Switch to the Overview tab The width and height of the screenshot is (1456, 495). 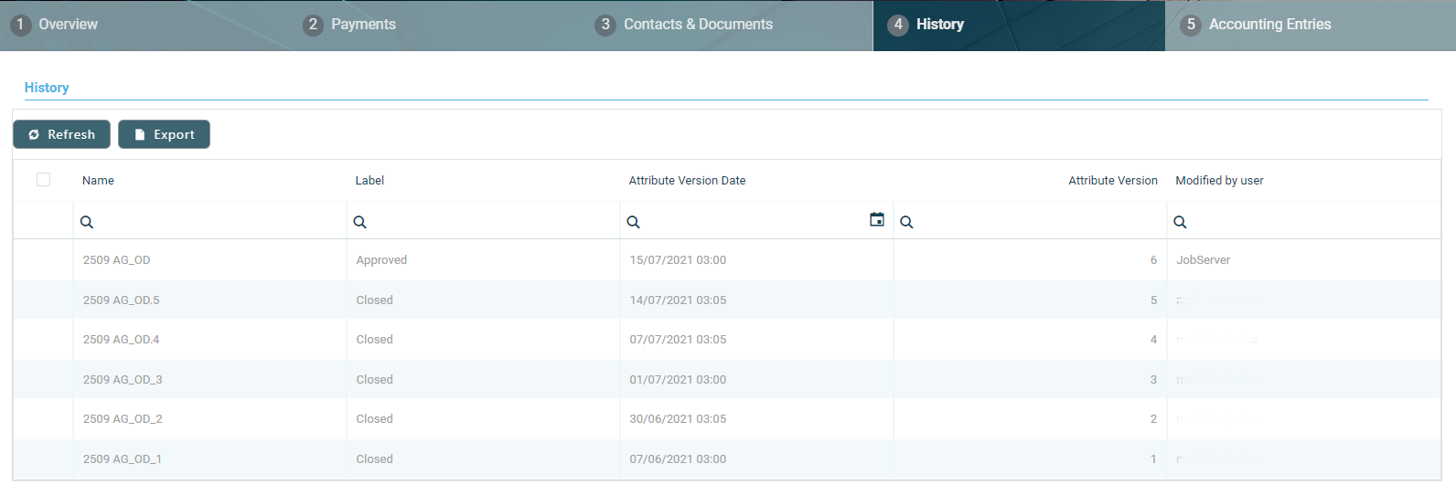[x=57, y=25]
